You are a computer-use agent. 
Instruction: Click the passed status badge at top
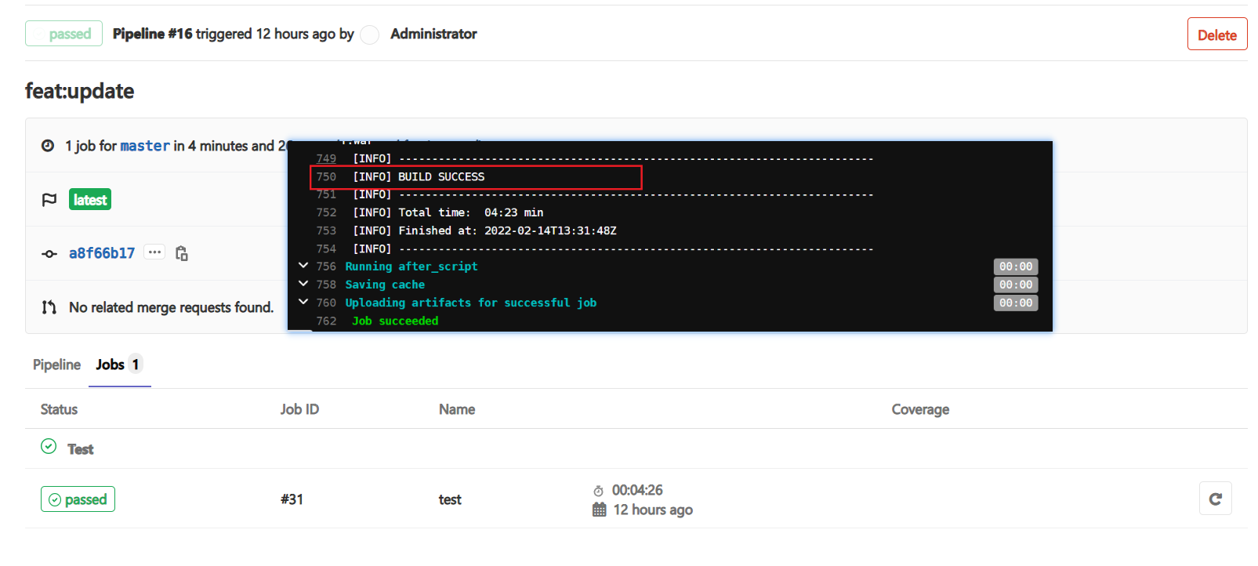63,34
